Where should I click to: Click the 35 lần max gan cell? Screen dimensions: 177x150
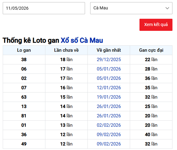(x=151, y=88)
